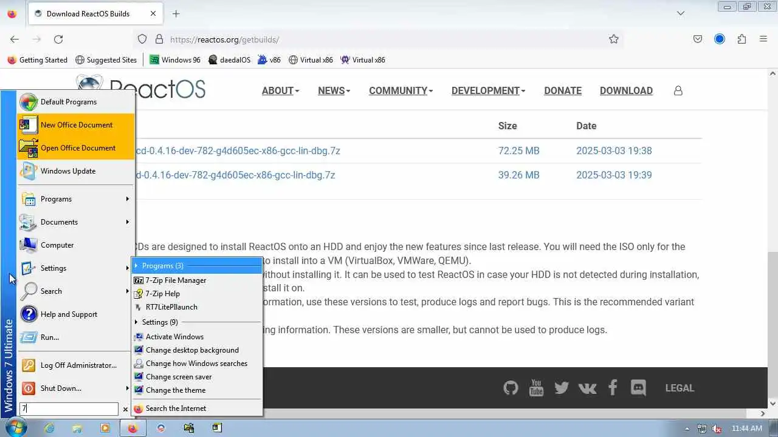The width and height of the screenshot is (778, 437).
Task: Open the Firefox account icon
Action: pos(720,39)
